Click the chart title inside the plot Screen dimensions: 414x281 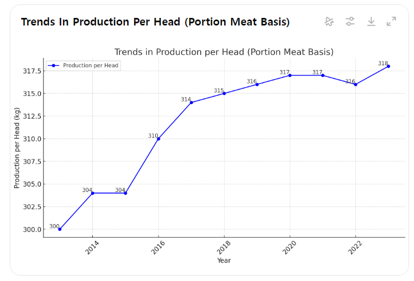(x=224, y=52)
